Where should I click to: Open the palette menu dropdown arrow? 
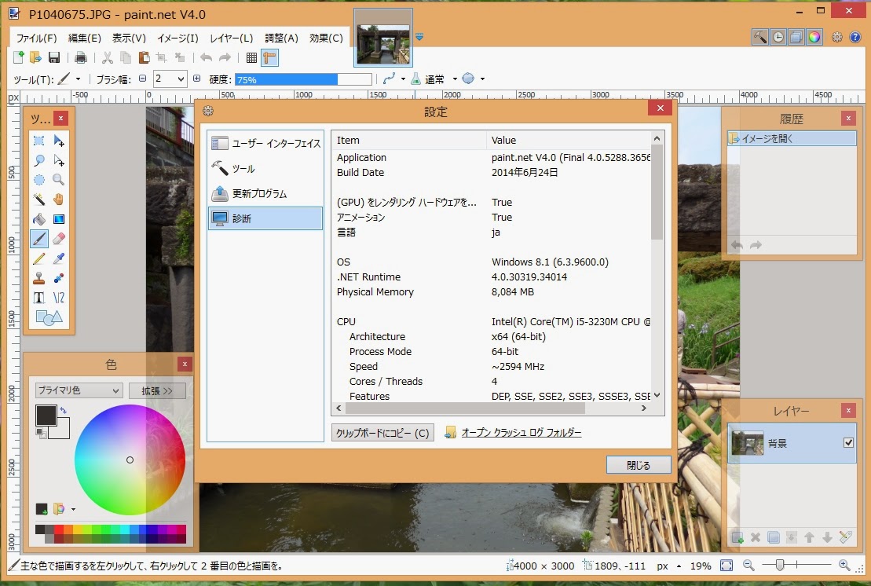73,509
